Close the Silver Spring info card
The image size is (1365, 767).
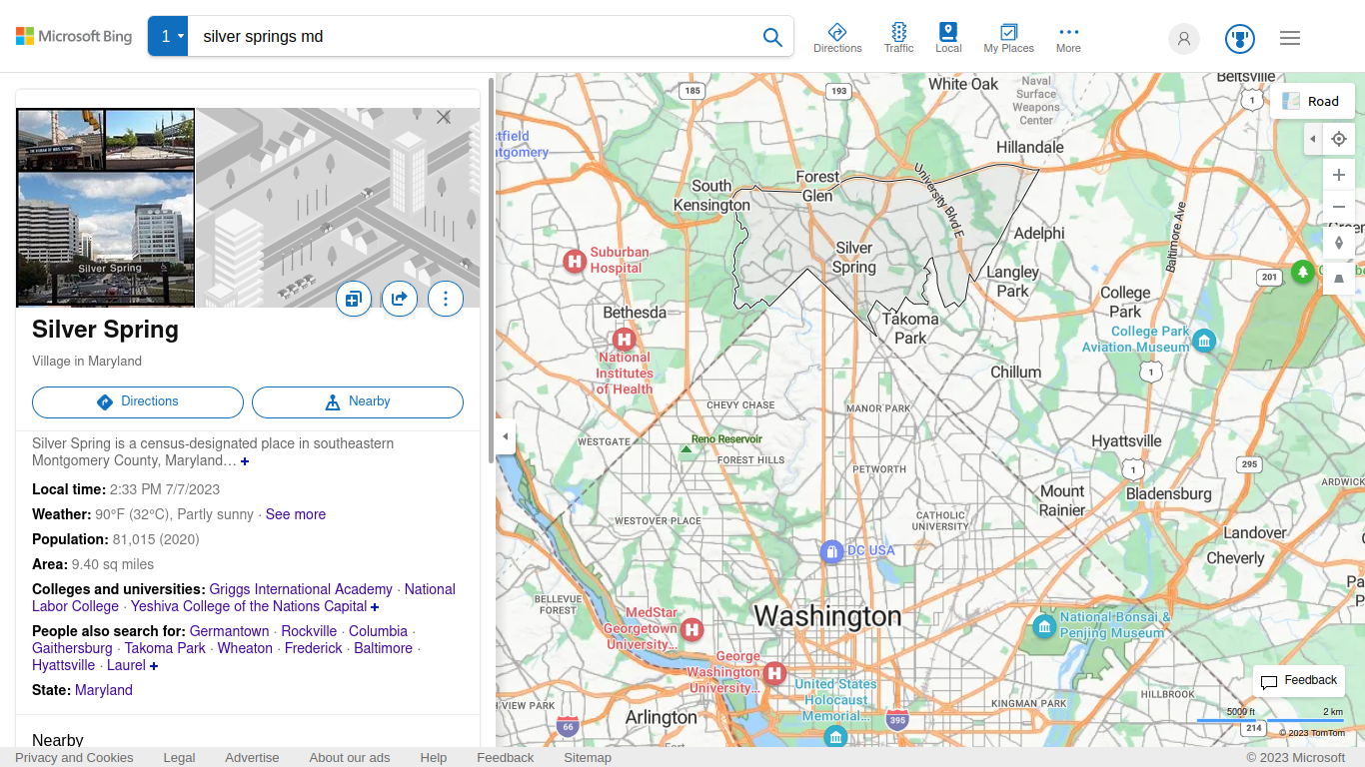click(444, 117)
